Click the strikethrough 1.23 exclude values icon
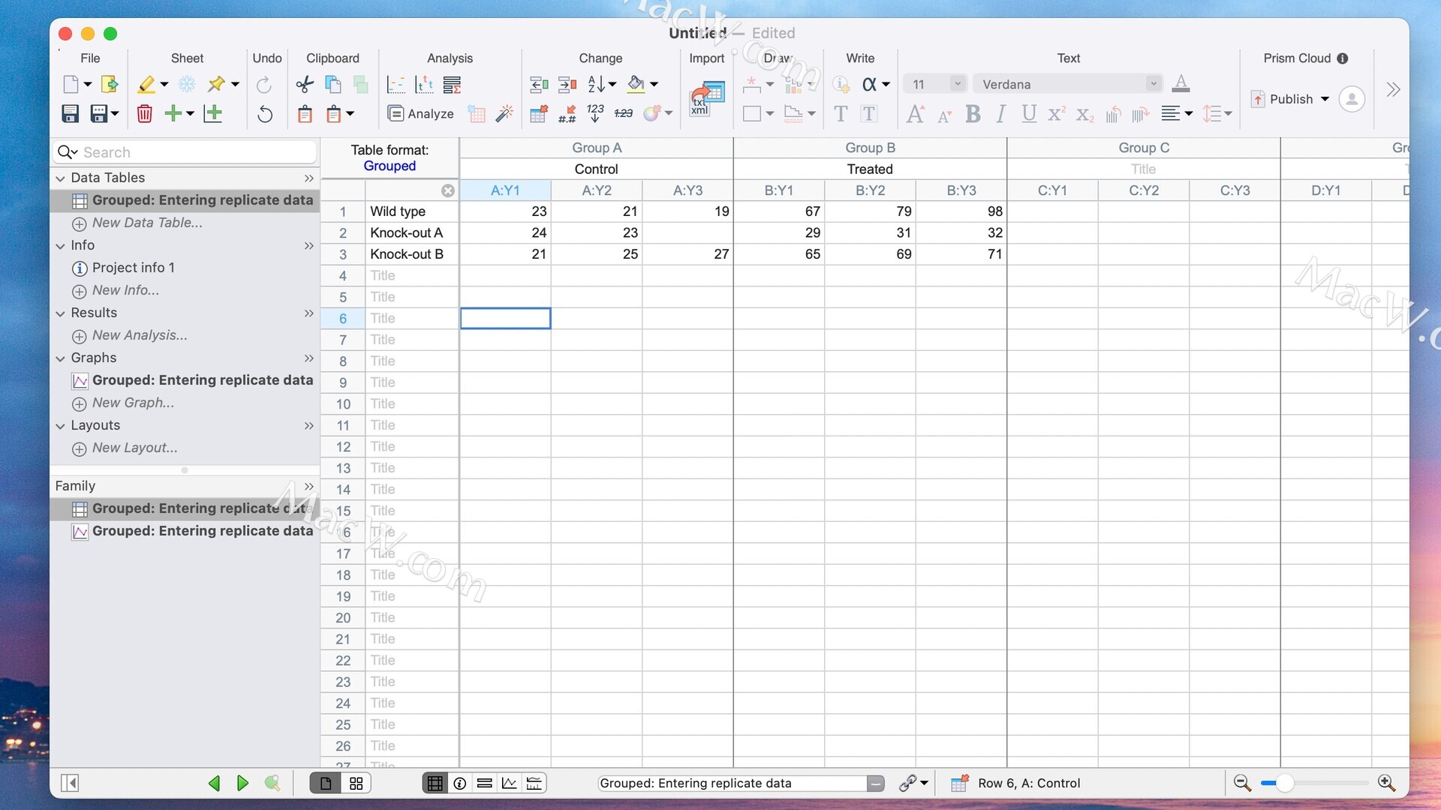Image resolution: width=1441 pixels, height=810 pixels. coord(624,114)
